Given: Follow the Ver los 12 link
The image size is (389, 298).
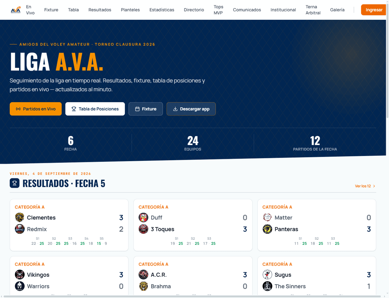Looking at the screenshot, I should click(x=365, y=186).
